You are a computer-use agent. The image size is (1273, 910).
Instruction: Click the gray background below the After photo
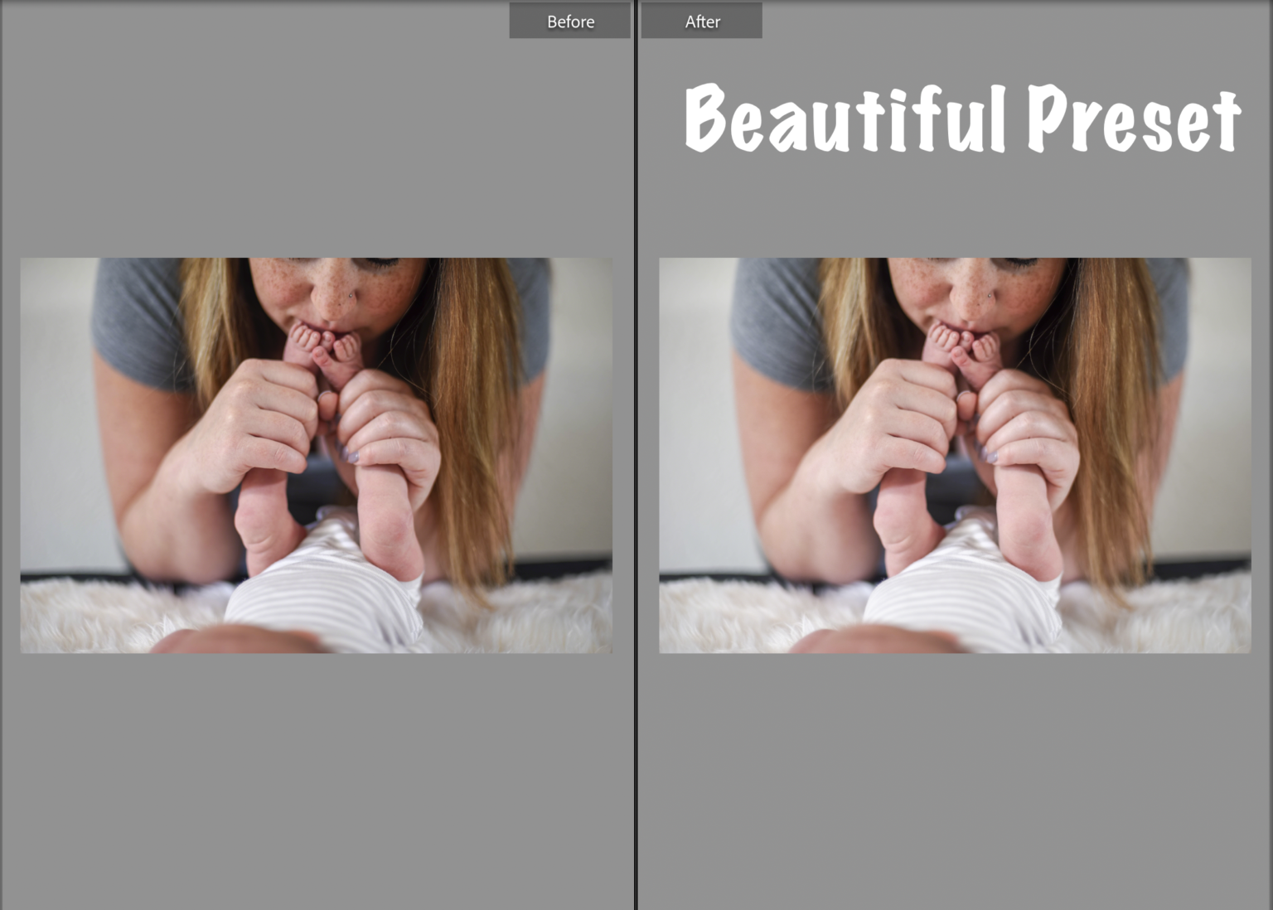(953, 771)
